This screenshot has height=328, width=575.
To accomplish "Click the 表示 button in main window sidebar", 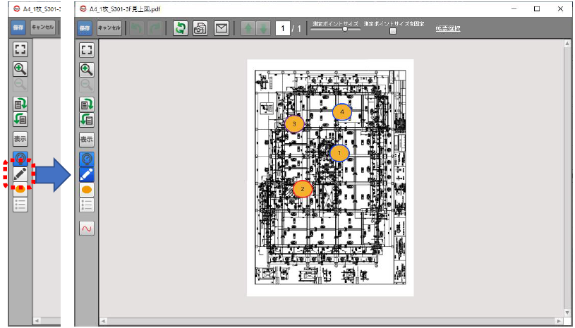I will click(87, 139).
